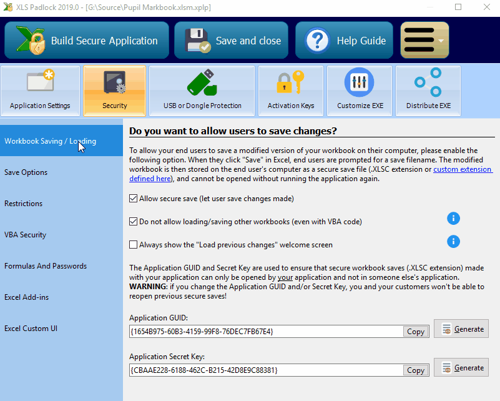Open VBA Security sidebar section

click(x=25, y=235)
